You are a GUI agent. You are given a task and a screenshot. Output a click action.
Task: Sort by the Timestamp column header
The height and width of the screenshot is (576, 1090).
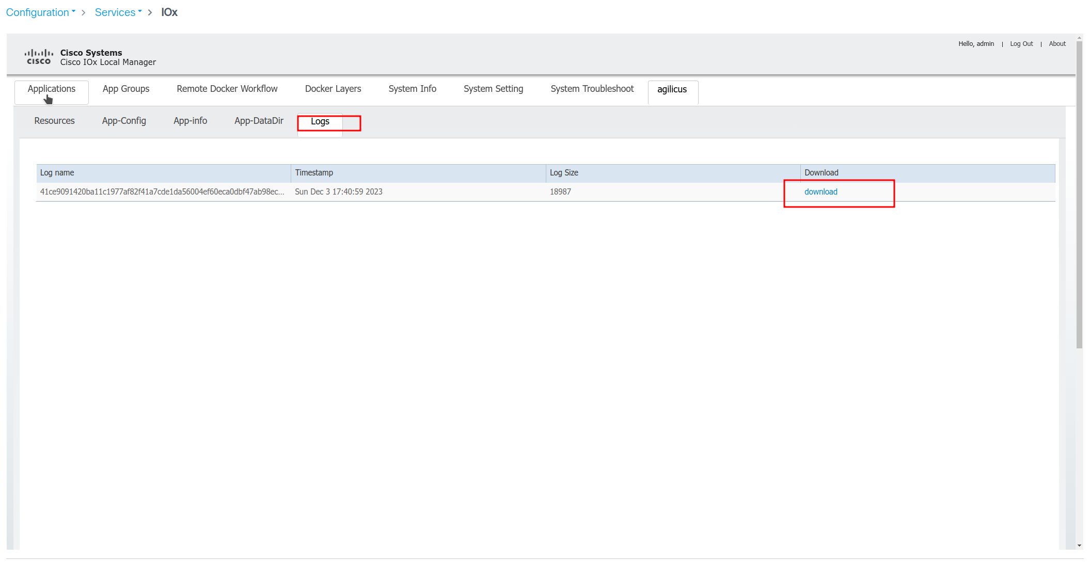tap(418, 173)
